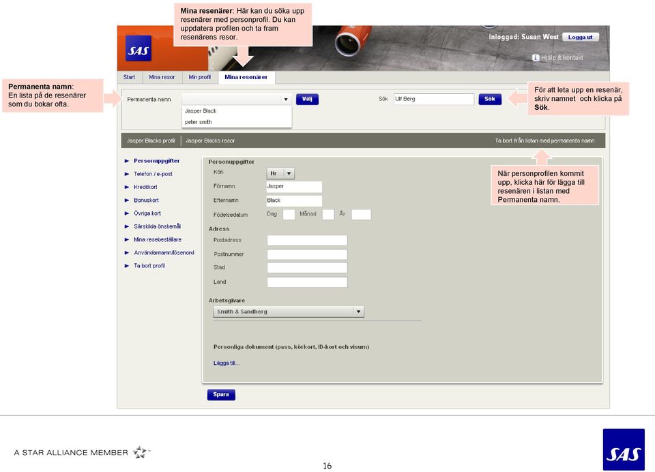Open Mina resebeställare in the side menu

click(158, 239)
